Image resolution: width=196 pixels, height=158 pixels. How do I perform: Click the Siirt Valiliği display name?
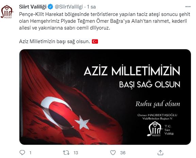[x=33, y=7]
